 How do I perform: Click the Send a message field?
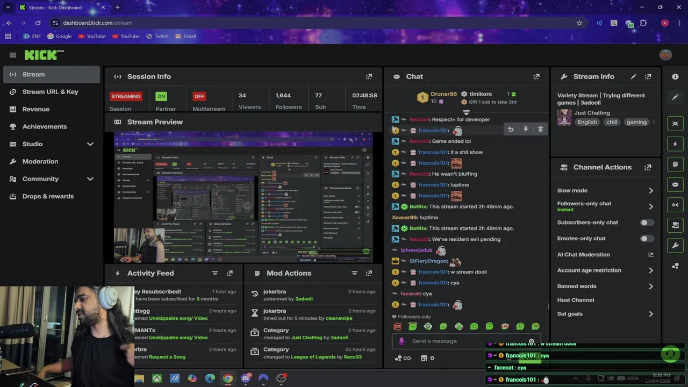click(467, 341)
